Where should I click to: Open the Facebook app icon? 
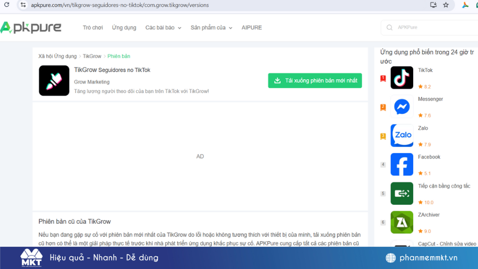(x=402, y=164)
